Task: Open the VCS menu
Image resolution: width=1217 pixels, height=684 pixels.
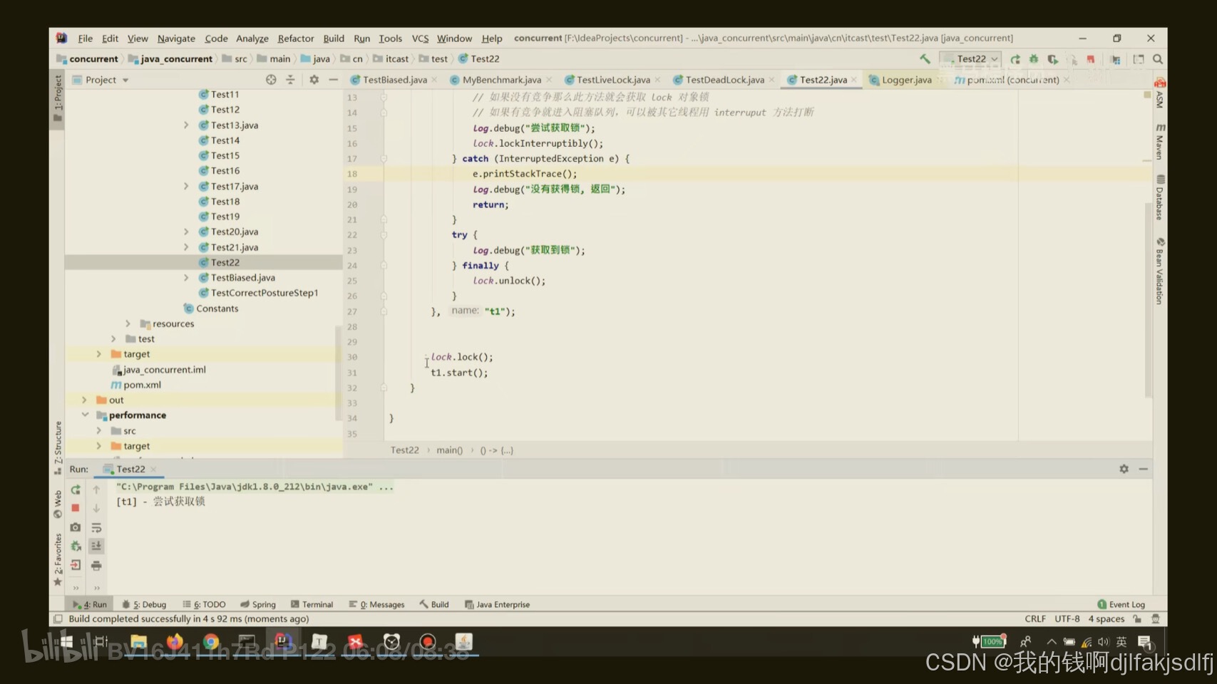Action: click(420, 38)
